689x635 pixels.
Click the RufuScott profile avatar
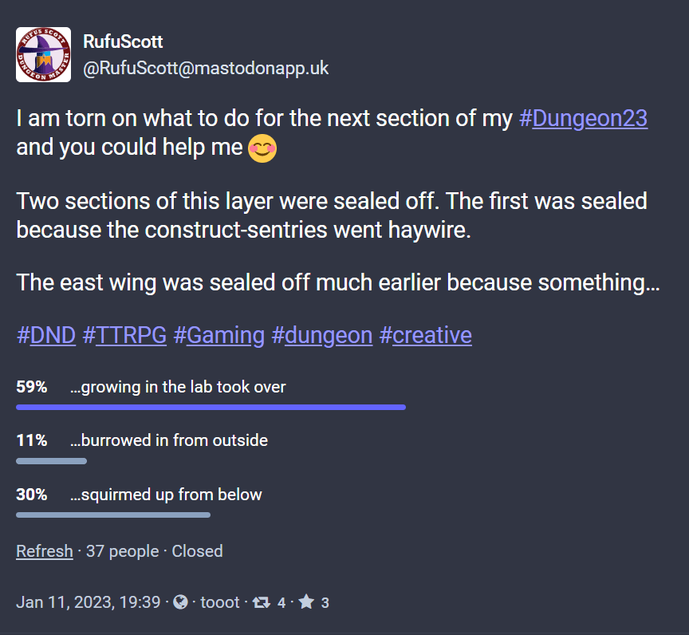[37, 55]
